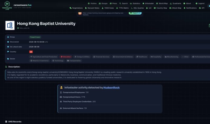Select the Government & Defense sector tag
210x124 pixels.
pyautogui.click(x=123, y=57)
